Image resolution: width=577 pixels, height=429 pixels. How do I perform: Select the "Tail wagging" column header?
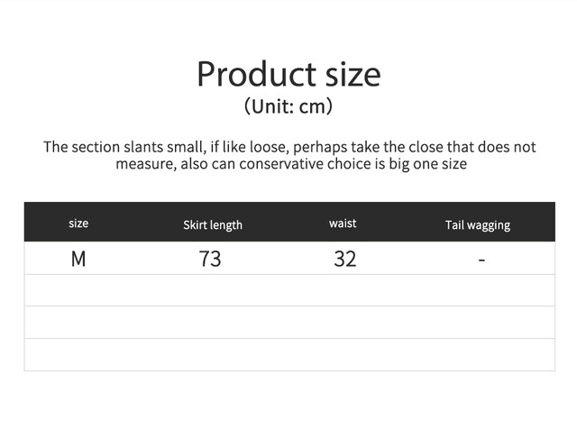pos(478,224)
